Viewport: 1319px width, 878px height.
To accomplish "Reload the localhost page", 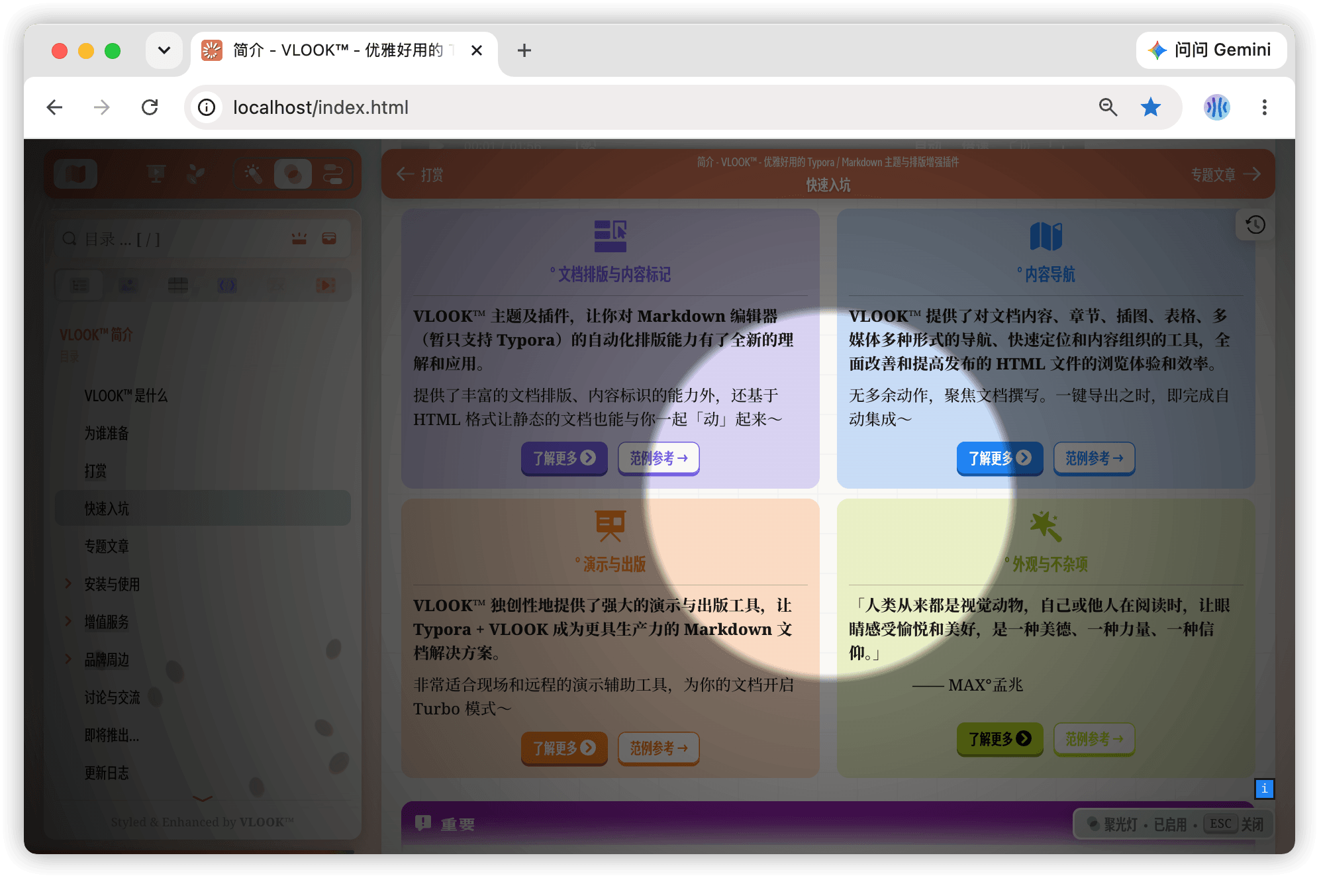I will point(150,107).
